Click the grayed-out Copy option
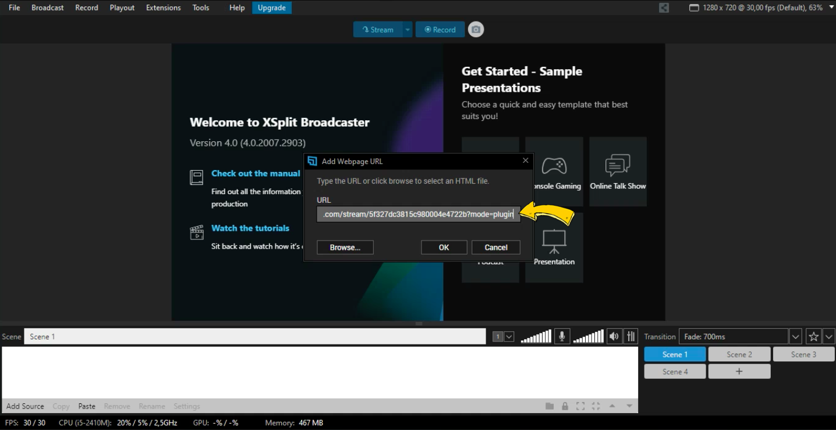Screen dimensions: 836x430 point(61,406)
